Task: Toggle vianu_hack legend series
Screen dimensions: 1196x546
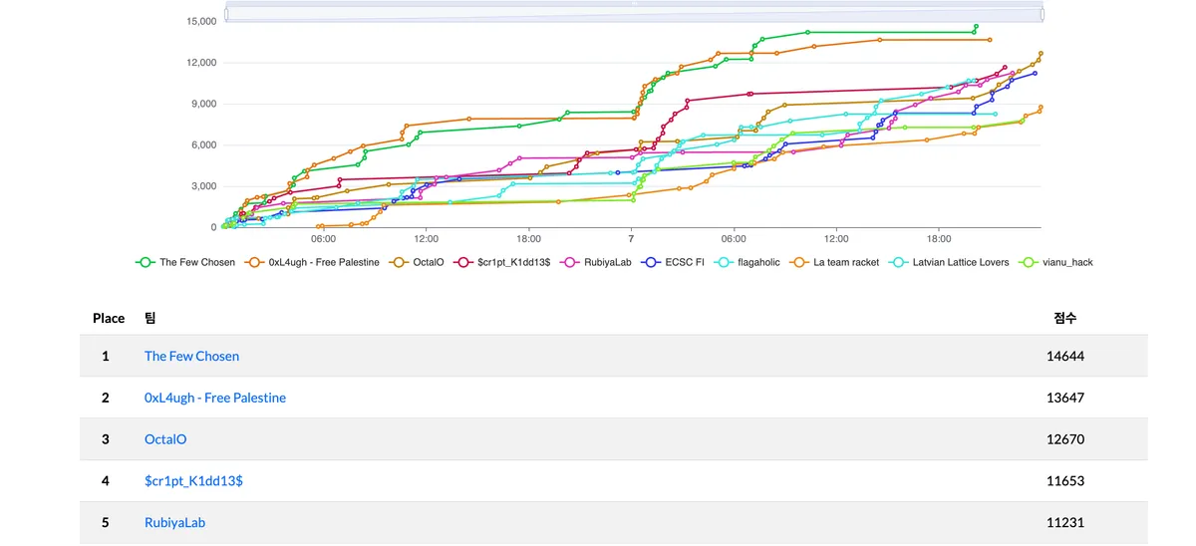Action: (x=1054, y=262)
